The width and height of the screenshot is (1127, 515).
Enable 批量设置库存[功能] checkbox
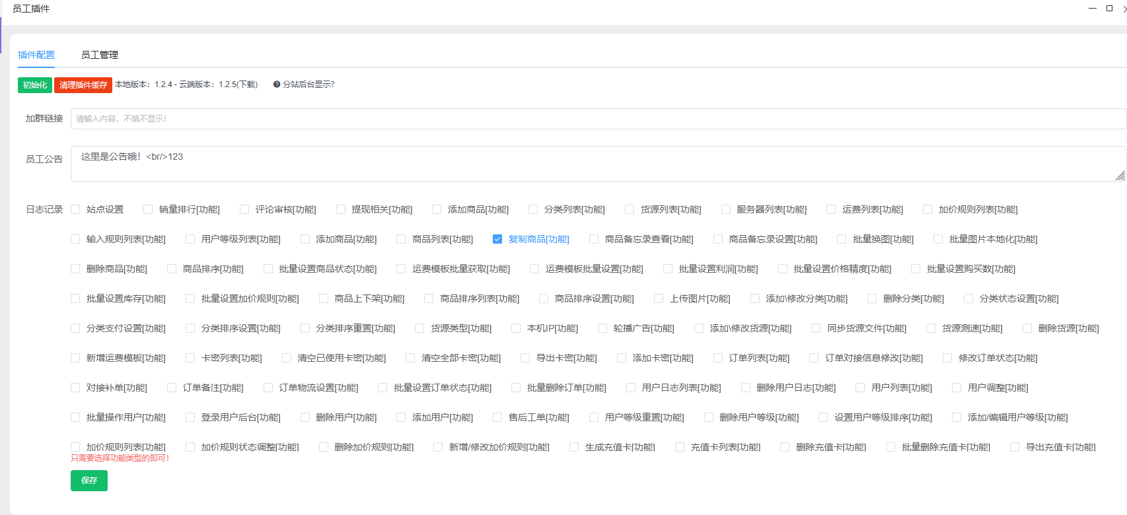pyautogui.click(x=75, y=298)
